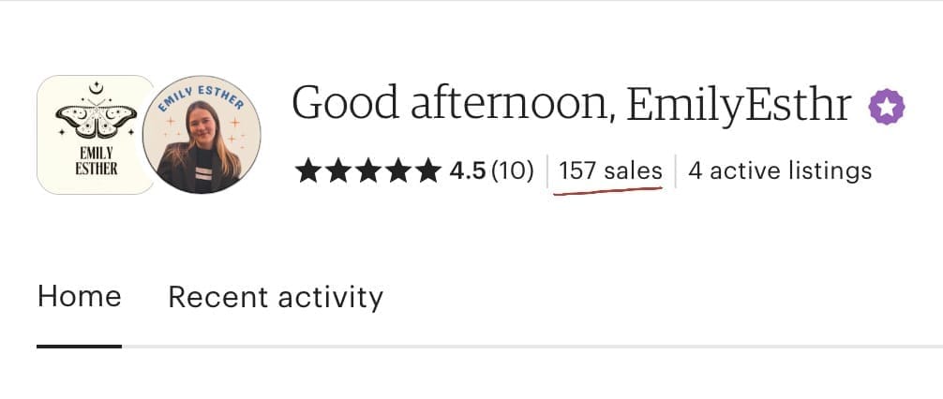The image size is (943, 399).
Task: Select the EmilyEsthr shop name
Action: pos(738,103)
